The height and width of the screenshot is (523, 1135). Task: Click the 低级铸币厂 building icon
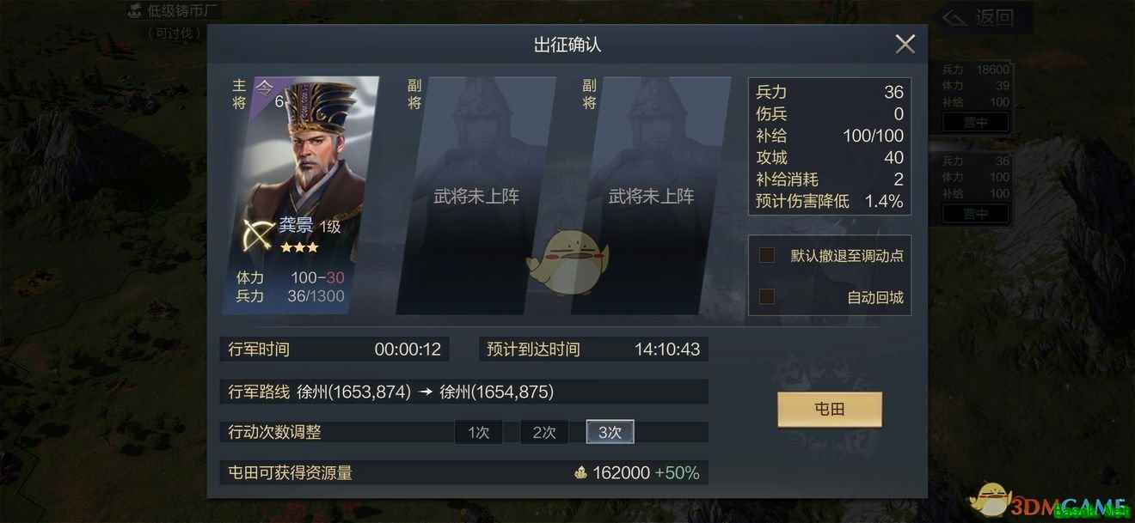(134, 11)
